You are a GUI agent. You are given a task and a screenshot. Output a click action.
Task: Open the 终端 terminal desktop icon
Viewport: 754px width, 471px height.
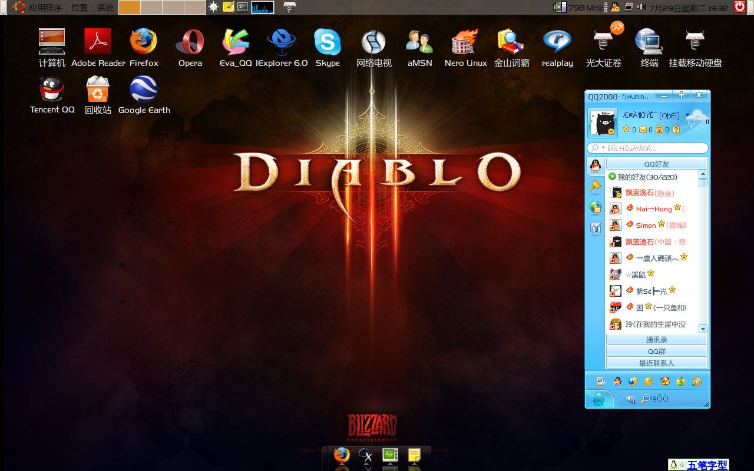point(649,48)
